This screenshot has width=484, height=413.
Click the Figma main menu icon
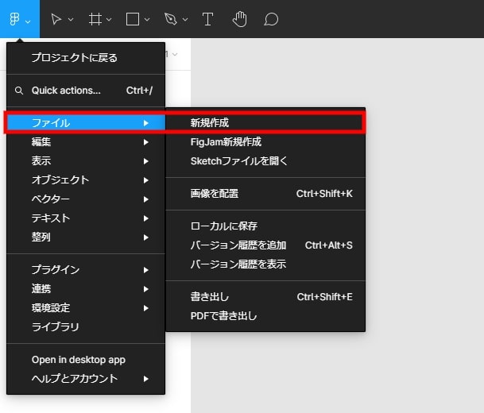[15, 19]
